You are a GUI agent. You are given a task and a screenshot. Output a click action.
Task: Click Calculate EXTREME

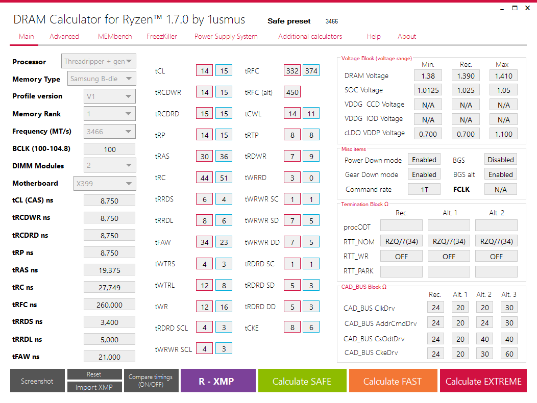coord(483,381)
